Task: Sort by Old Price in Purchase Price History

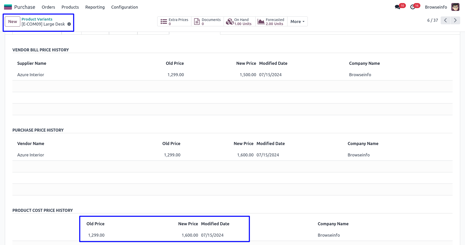Action: (171, 144)
